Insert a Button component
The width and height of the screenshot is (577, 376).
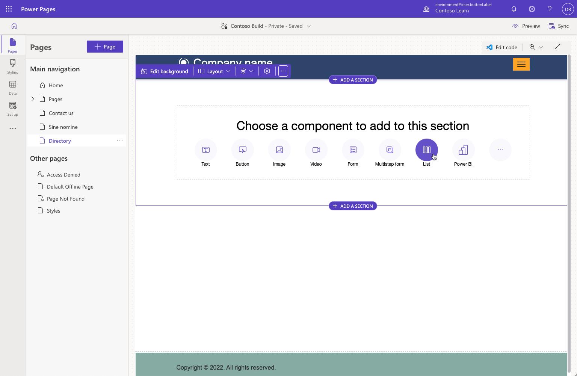click(242, 149)
